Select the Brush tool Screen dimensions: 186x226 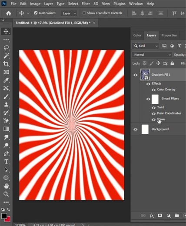6,96
